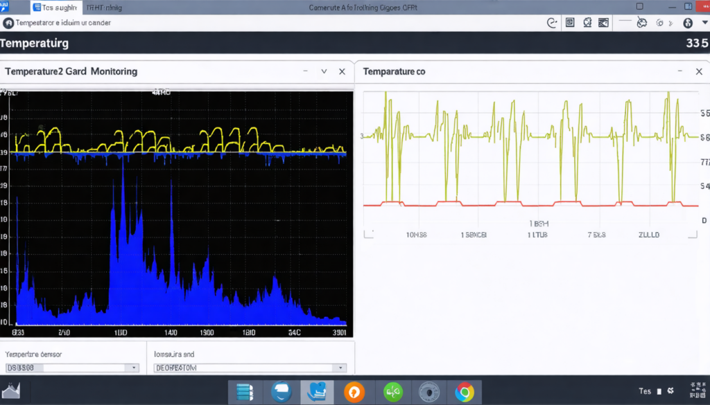Minimize the Temperature2 Gard Monitoring panel
The width and height of the screenshot is (710, 405).
(305, 71)
